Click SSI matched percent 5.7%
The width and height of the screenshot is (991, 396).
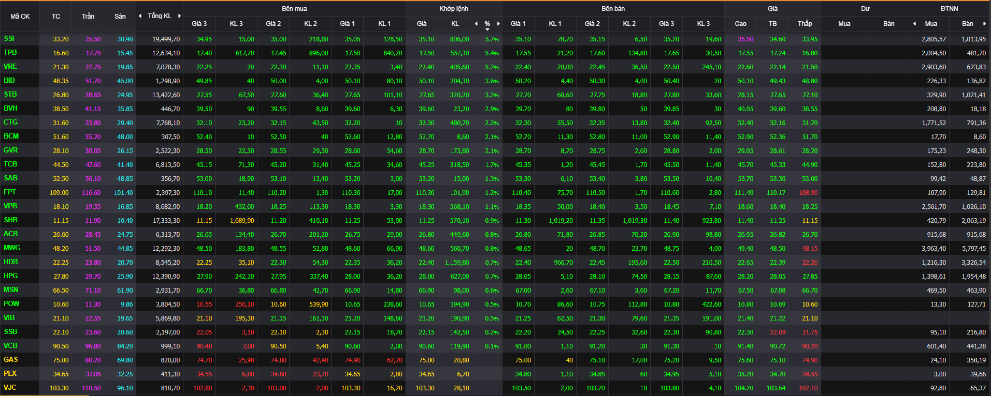(492, 39)
